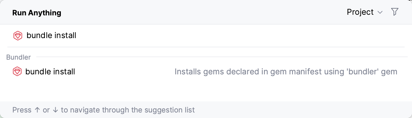Expand the chevron next to Project
Image resolution: width=412 pixels, height=118 pixels.
(x=380, y=12)
